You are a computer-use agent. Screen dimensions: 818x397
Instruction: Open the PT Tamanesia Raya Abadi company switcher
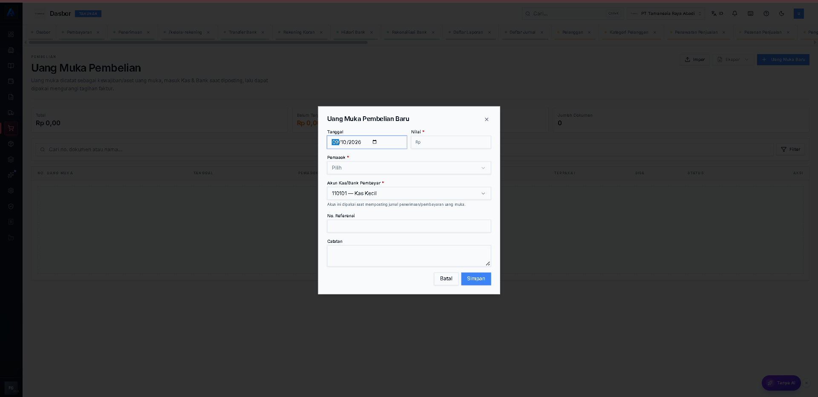coord(665,14)
